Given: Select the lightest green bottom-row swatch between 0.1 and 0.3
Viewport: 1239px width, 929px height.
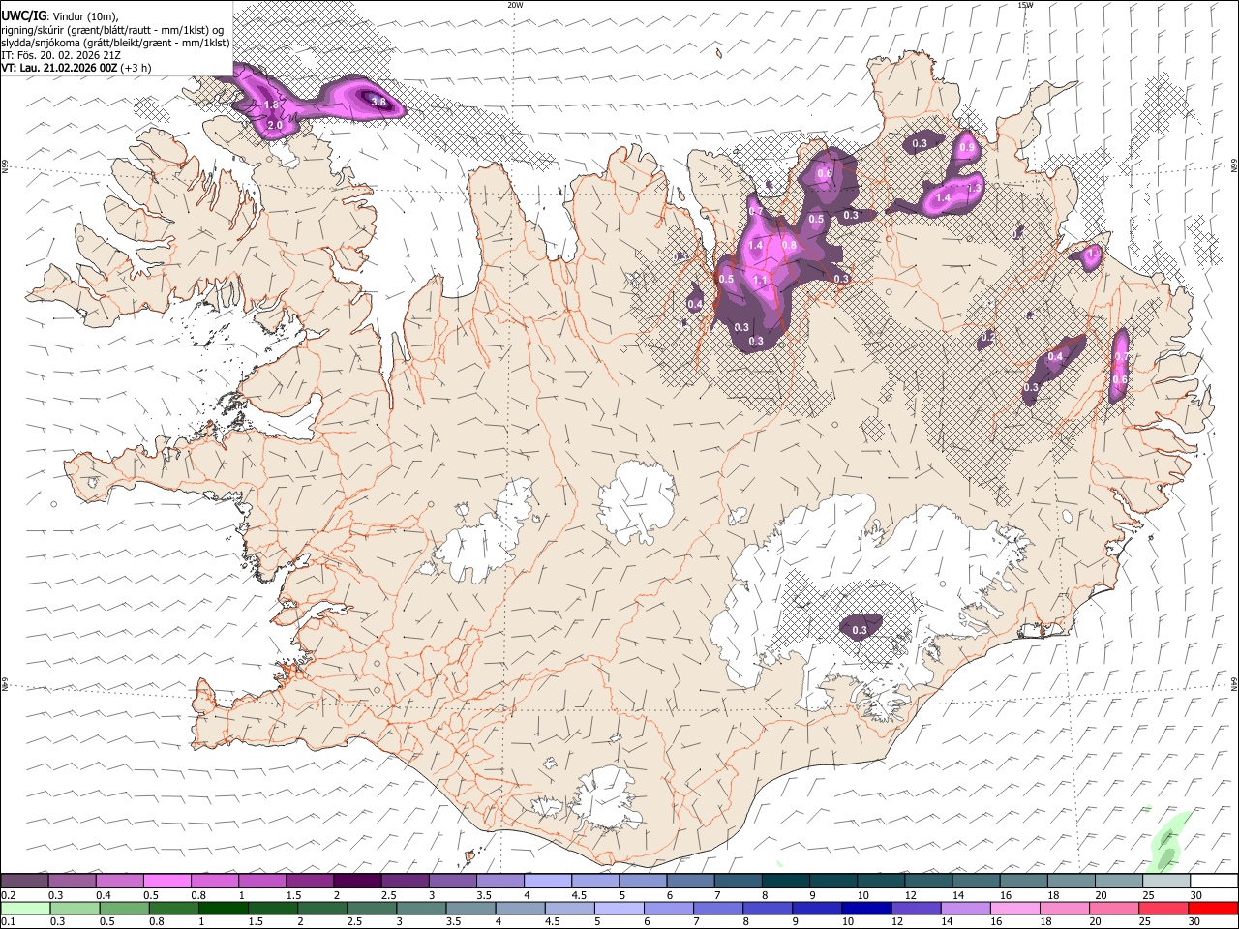Looking at the screenshot, I should pos(24,909).
